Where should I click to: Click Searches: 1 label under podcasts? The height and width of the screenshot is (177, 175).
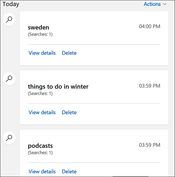pyautogui.click(x=40, y=153)
